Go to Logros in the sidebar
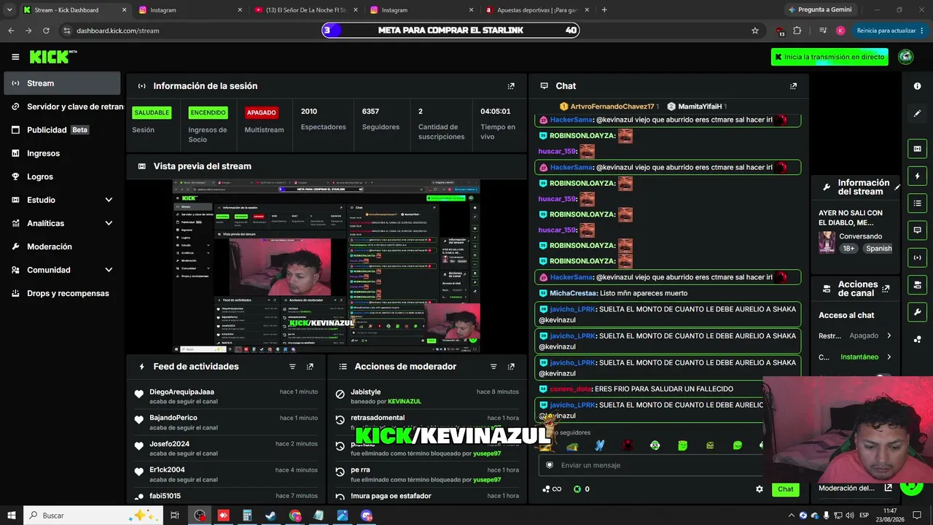This screenshot has height=525, width=933. tap(62, 176)
